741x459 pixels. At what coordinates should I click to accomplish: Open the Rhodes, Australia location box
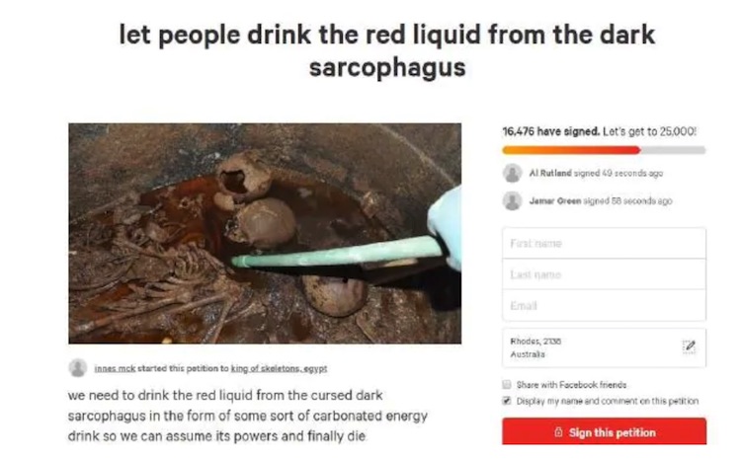(x=604, y=347)
